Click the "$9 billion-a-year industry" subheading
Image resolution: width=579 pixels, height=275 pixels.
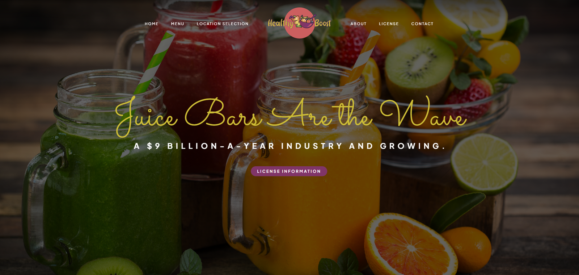(289, 146)
